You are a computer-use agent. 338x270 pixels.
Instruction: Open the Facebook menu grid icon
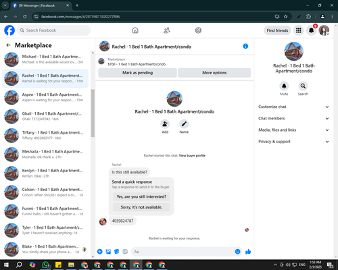[x=299, y=30]
